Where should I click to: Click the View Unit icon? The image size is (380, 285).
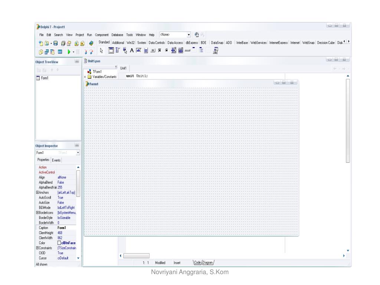[41, 52]
